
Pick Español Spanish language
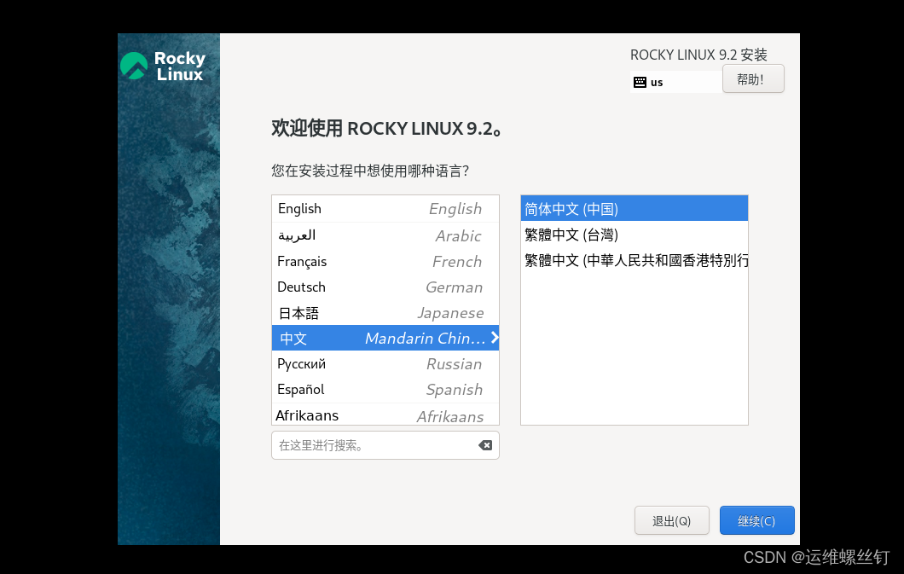[x=385, y=390]
